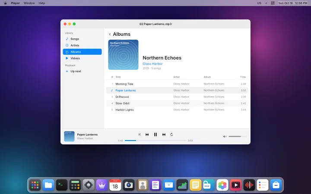The width and height of the screenshot is (311, 194).
Task: Open the purple text editor in dock
Action: click(x=155, y=185)
